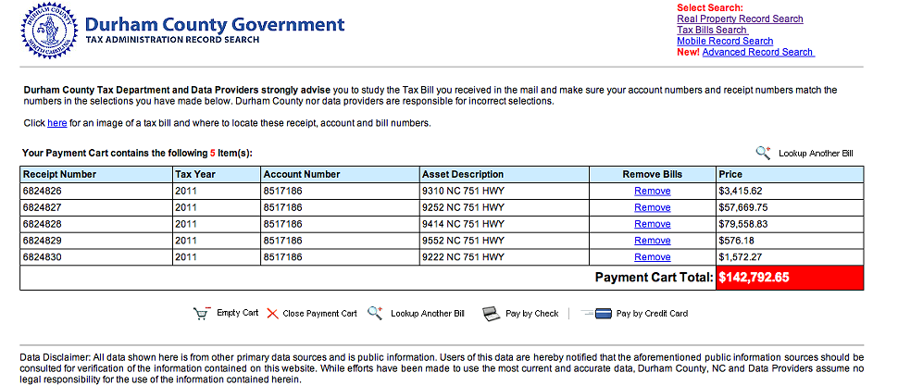Viewport: 898px width, 385px height.
Task: Click the red X Close Payment Cart icon
Action: 272,314
